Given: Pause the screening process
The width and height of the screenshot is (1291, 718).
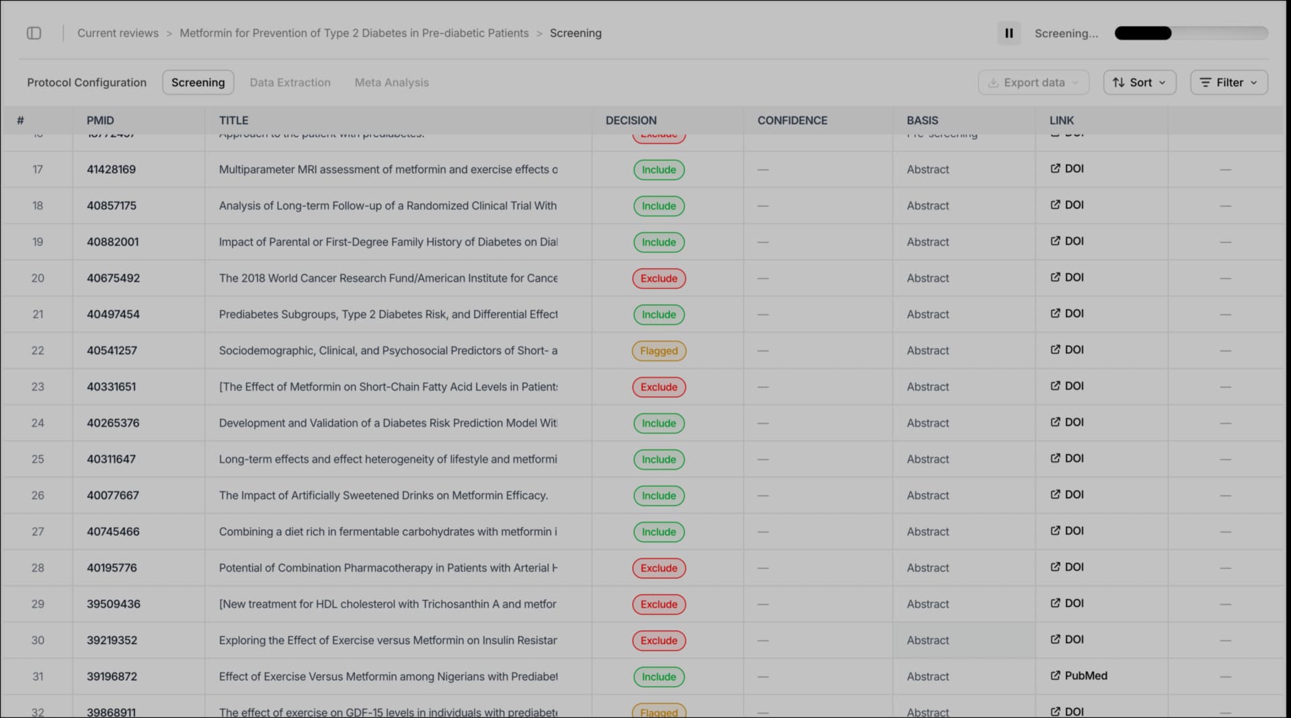Looking at the screenshot, I should pyautogui.click(x=1009, y=33).
